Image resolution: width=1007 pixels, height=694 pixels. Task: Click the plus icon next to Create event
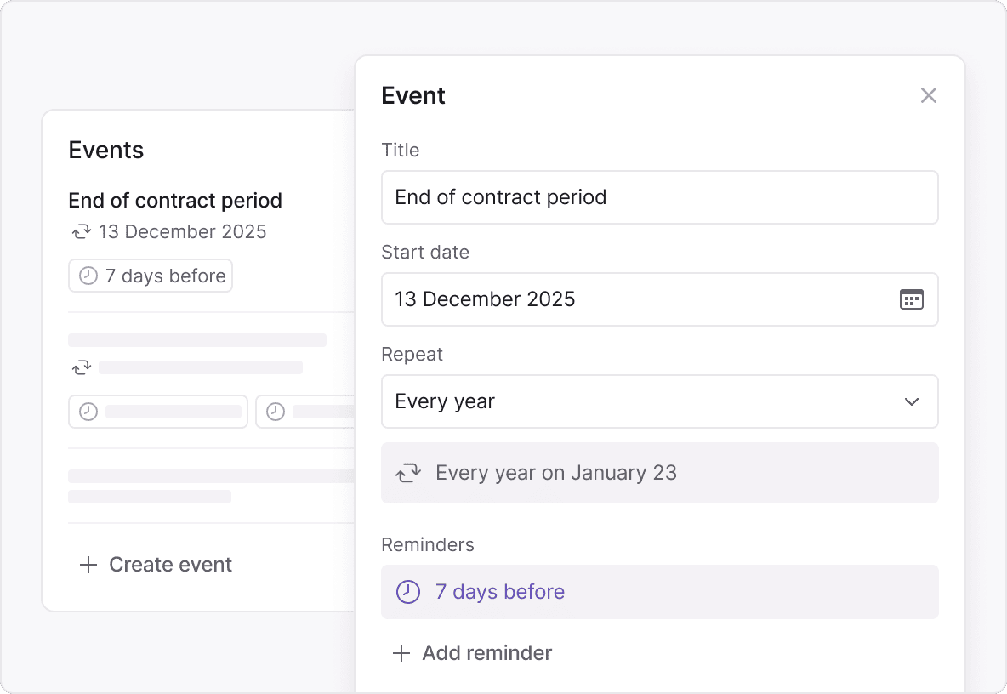pyautogui.click(x=88, y=565)
